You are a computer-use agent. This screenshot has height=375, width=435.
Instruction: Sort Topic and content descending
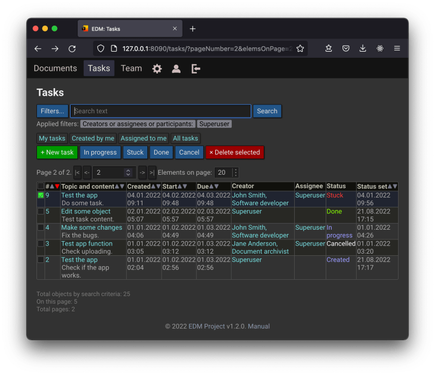122,186
